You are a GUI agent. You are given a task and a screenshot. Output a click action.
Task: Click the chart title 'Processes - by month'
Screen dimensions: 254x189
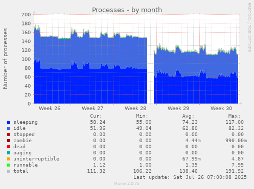click(x=127, y=10)
